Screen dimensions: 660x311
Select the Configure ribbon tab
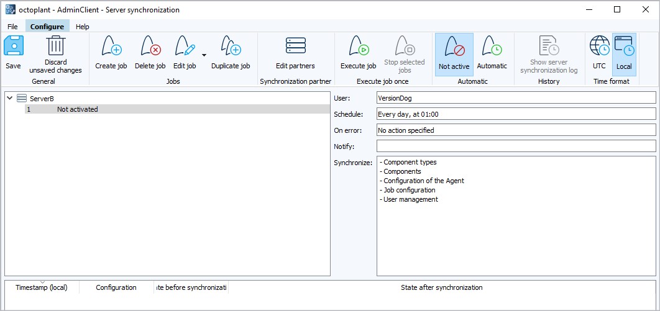(47, 27)
